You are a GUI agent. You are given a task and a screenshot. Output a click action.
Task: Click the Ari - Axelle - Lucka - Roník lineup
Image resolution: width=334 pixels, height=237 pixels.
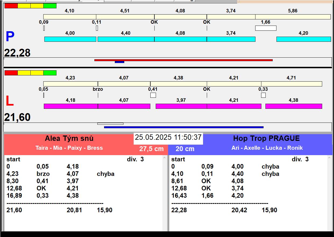click(x=267, y=148)
